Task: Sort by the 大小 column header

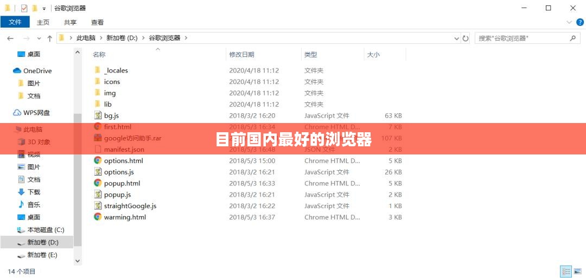Action: pos(373,55)
